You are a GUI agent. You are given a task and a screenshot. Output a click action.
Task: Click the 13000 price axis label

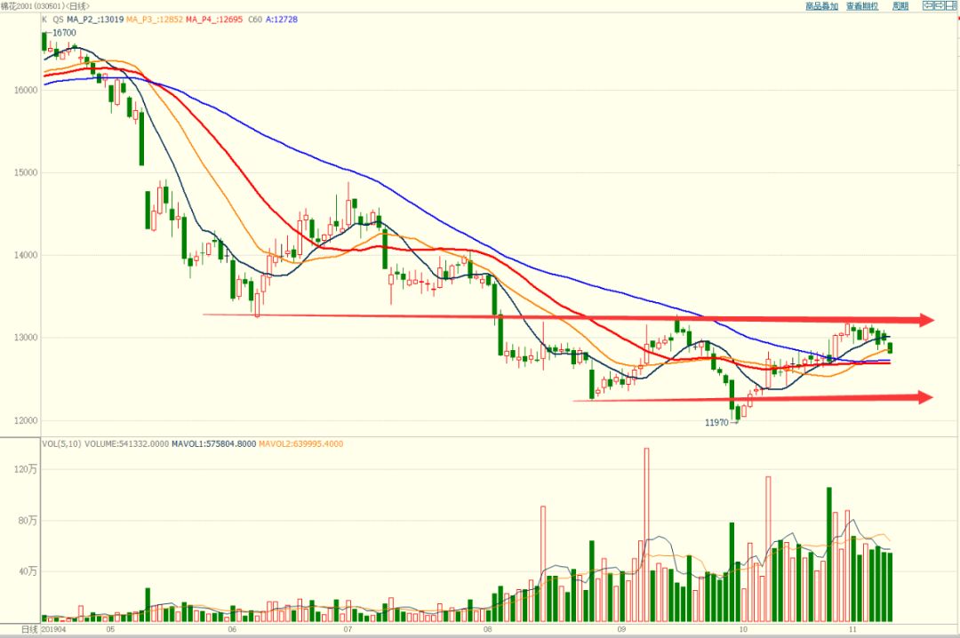coord(26,338)
